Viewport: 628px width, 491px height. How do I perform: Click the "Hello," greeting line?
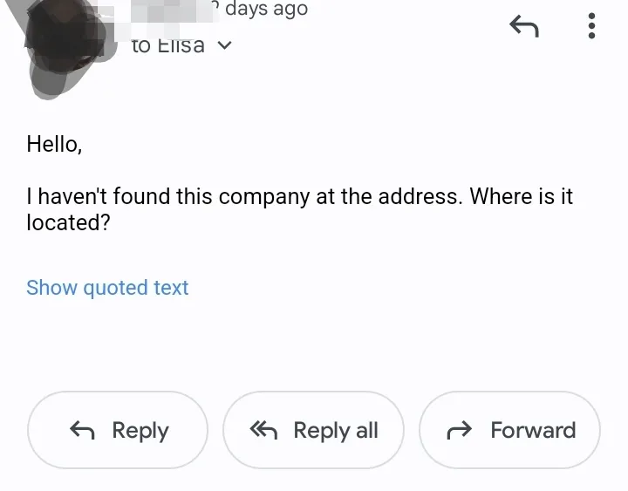point(54,144)
